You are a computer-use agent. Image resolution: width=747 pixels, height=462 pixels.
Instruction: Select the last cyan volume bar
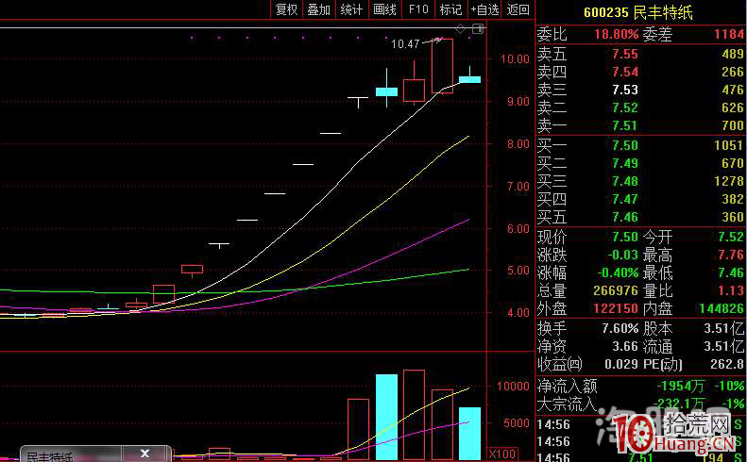pos(469,434)
